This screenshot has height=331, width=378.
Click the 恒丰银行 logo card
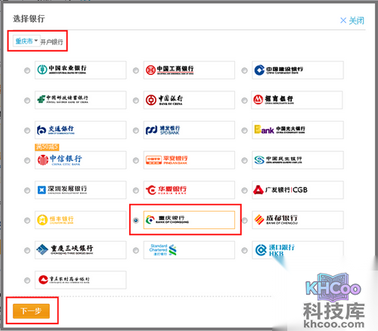pyautogui.click(x=80, y=220)
